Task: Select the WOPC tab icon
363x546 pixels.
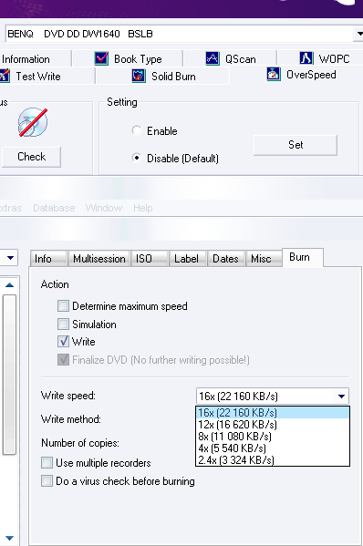Action: pos(306,58)
